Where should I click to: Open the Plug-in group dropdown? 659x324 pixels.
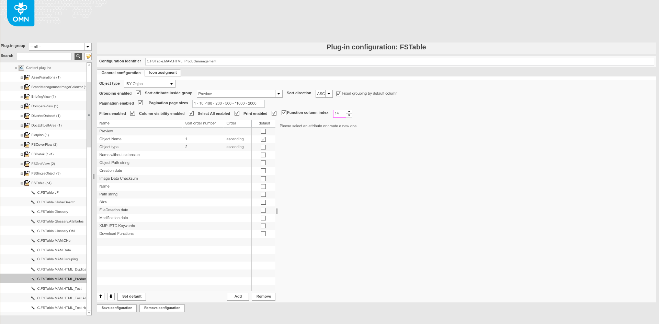pos(88,47)
